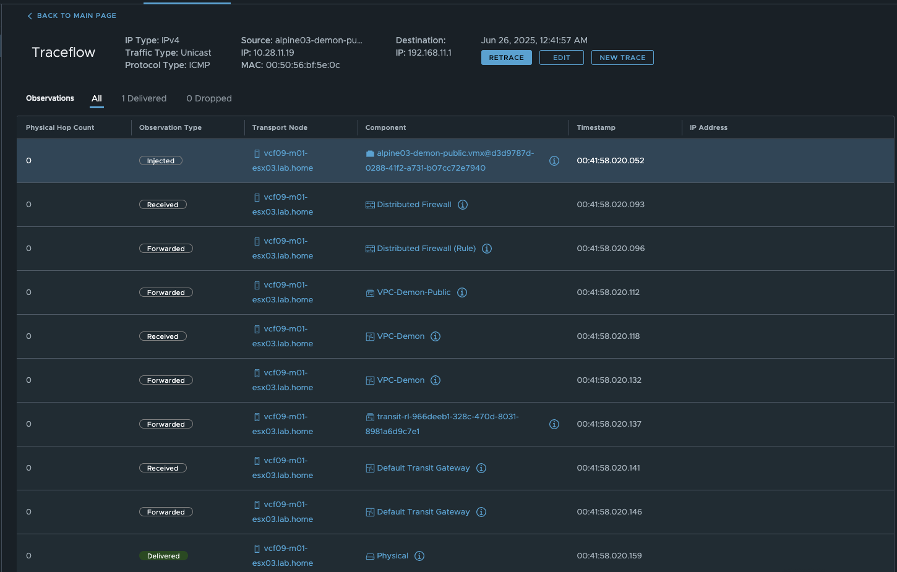Image resolution: width=897 pixels, height=572 pixels.
Task: Click the info icon next to Default Transit Gateway
Action: pos(481,467)
